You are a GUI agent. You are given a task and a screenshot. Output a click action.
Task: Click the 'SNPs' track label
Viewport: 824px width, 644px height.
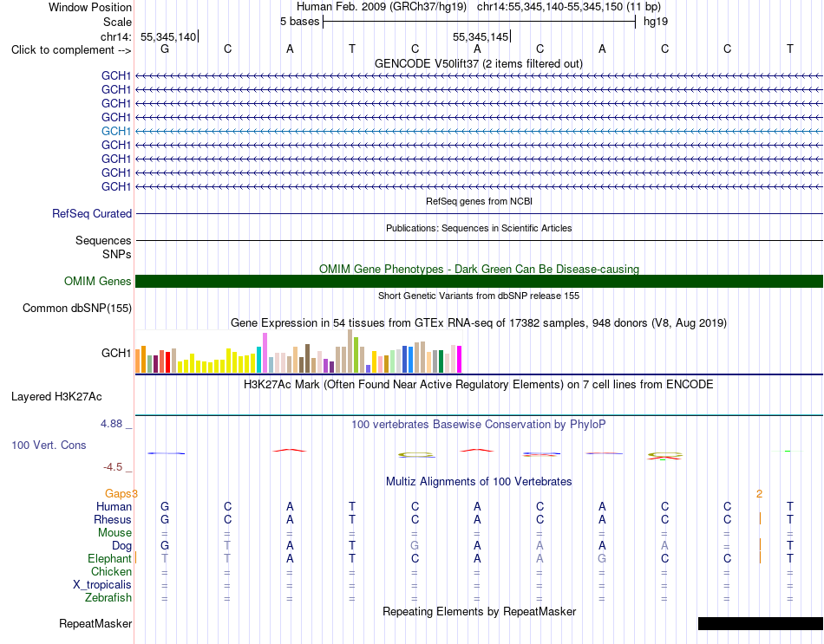point(117,254)
